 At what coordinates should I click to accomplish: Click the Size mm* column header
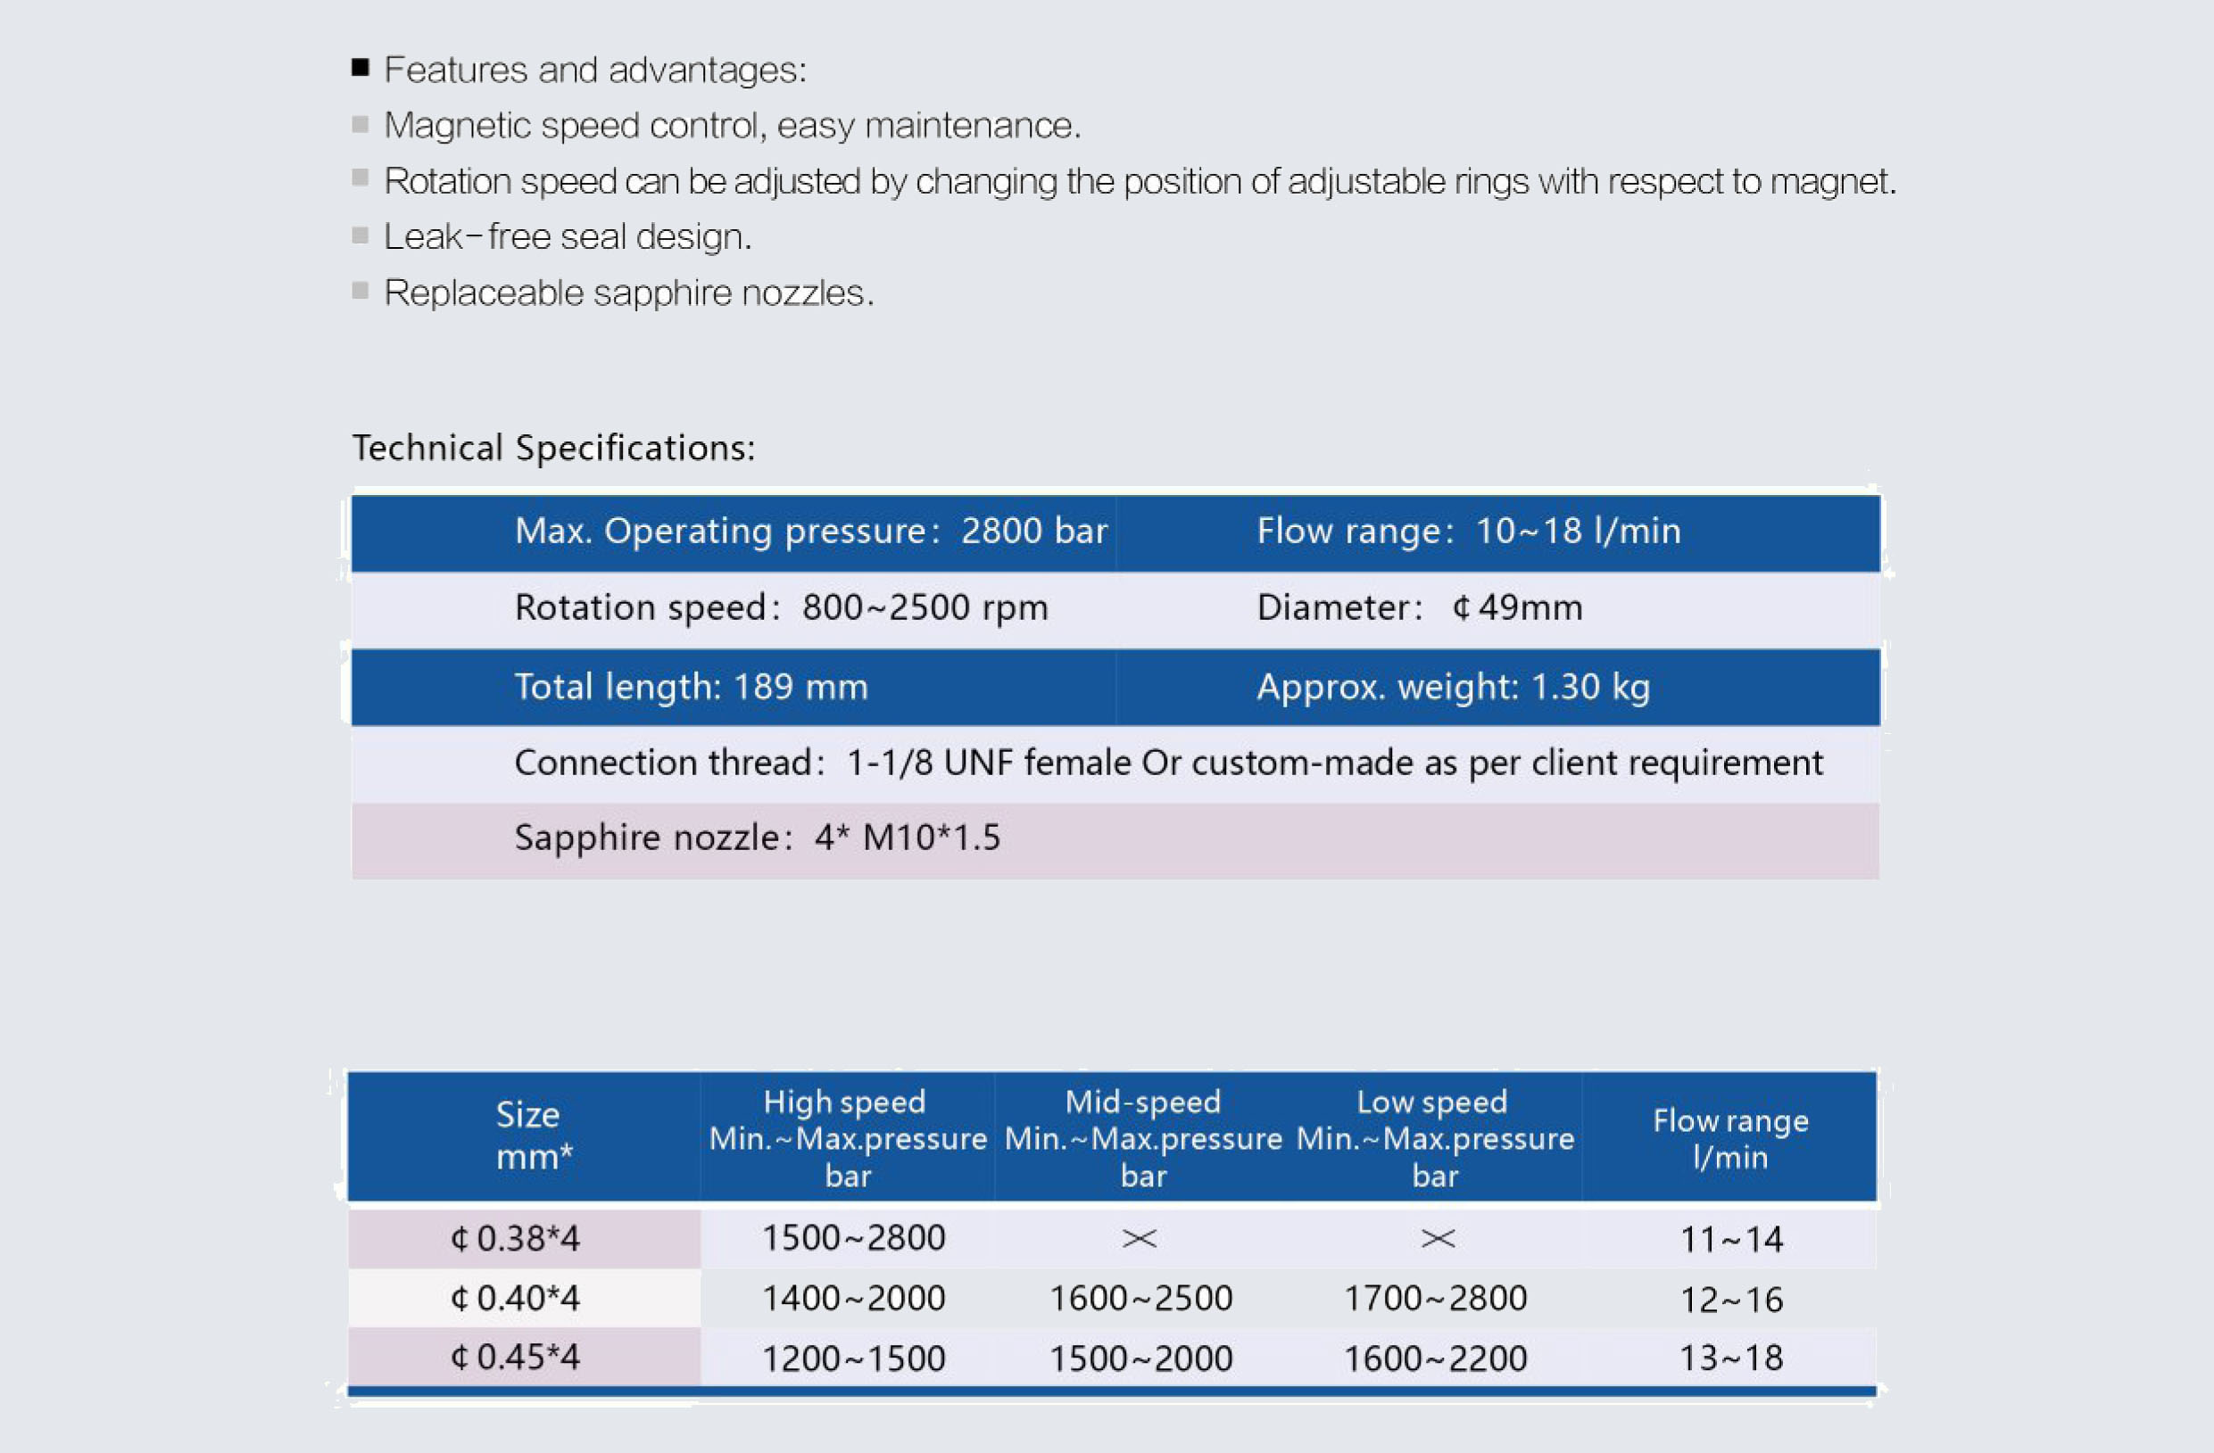pos(524,1136)
